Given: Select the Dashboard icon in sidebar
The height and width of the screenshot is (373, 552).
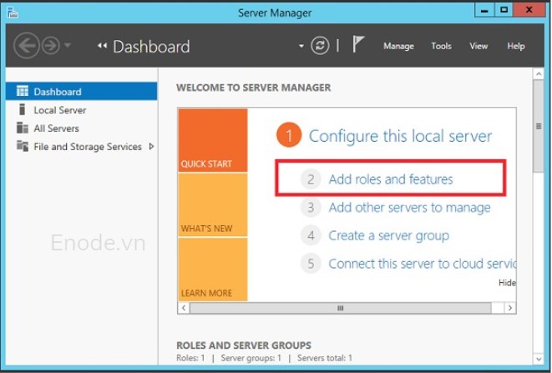Looking at the screenshot, I should (x=23, y=92).
